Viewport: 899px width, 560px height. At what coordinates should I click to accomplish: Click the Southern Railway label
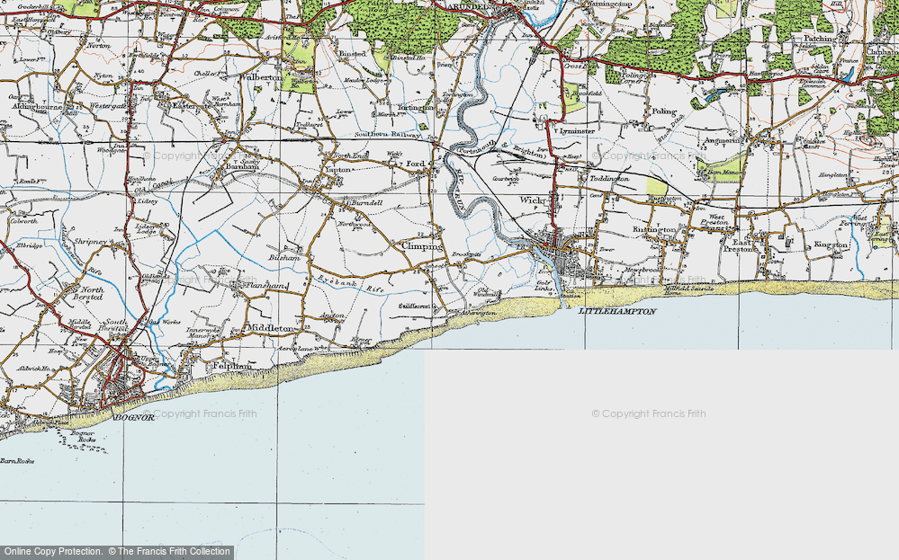click(x=388, y=135)
